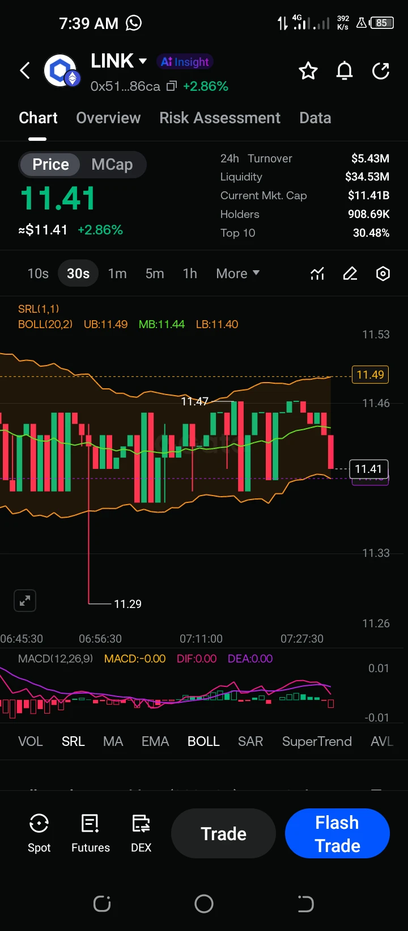Viewport: 408px width, 931px height.
Task: Click the 11.49 upper band price tag
Action: pos(370,375)
